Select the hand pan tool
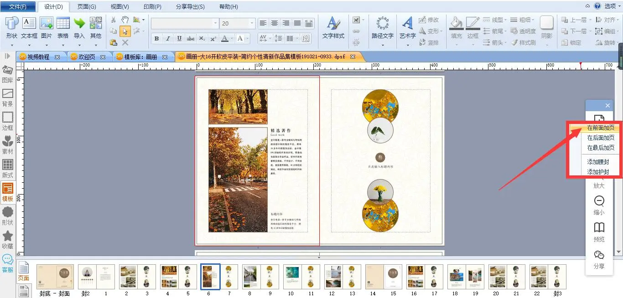Viewport: 623px width, 298px height. point(125,20)
